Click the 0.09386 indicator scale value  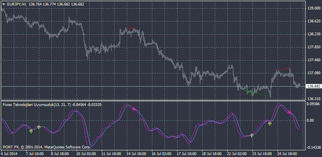tap(314, 104)
